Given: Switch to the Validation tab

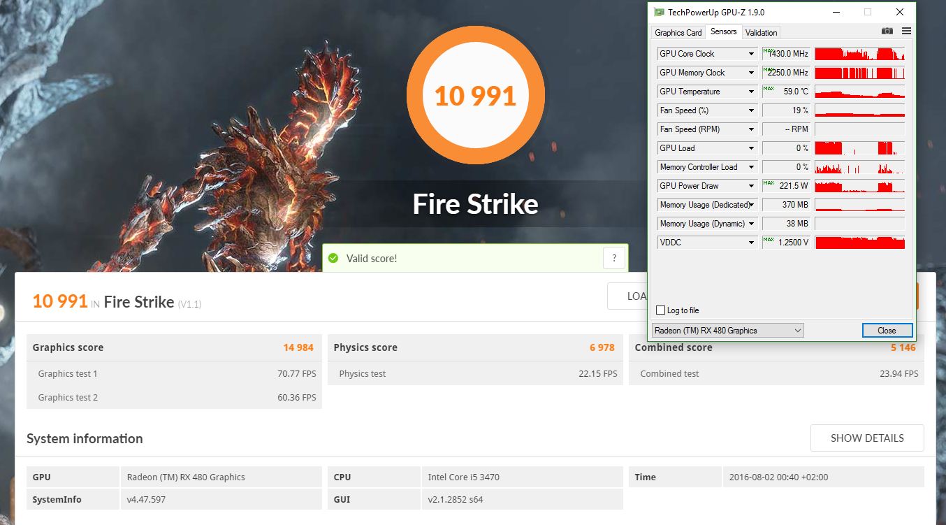Looking at the screenshot, I should (x=761, y=33).
